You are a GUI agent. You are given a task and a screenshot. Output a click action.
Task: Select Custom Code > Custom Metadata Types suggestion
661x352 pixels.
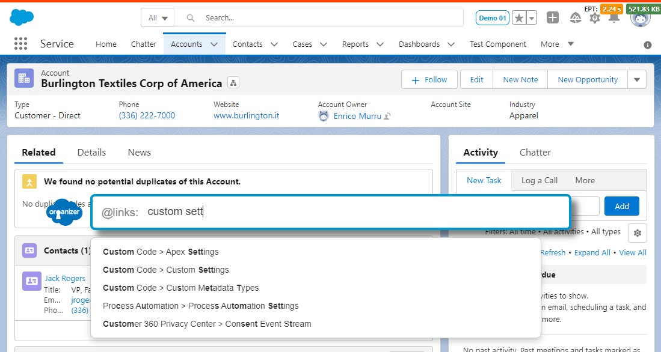[x=181, y=288]
